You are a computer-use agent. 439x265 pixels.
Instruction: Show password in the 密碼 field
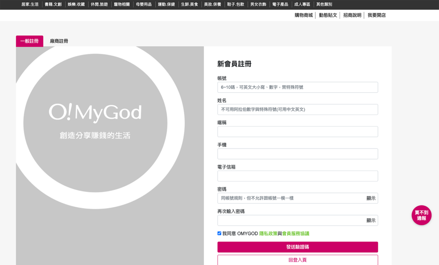tap(371, 198)
